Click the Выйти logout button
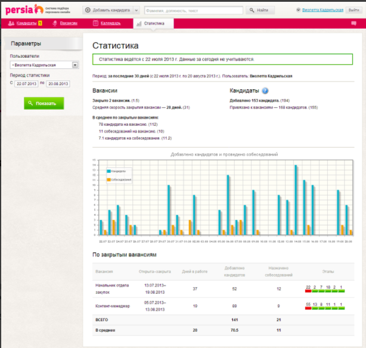This screenshot has height=348, width=366. [353, 10]
